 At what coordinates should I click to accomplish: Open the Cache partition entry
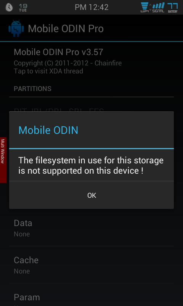tap(91, 265)
